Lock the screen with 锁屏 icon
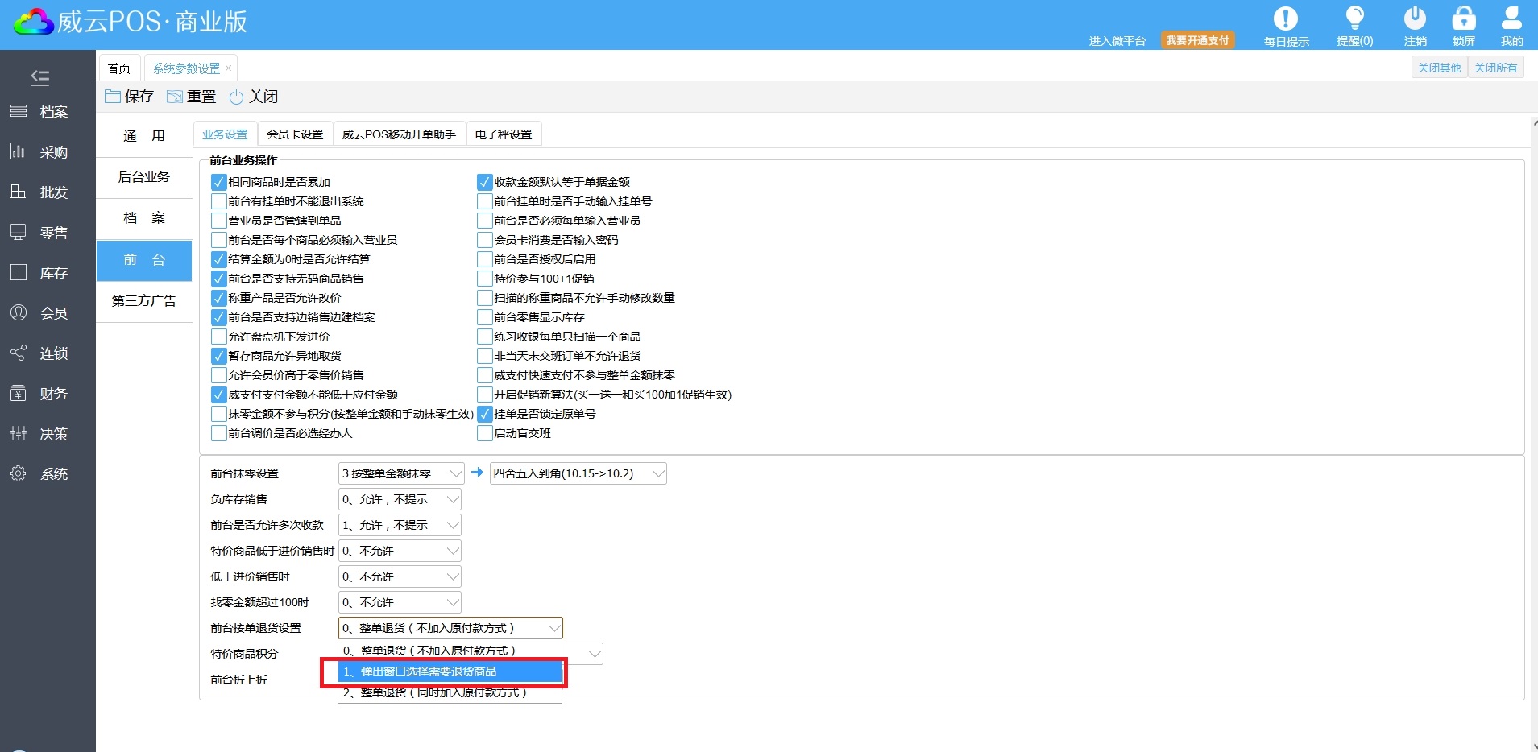The image size is (1538, 752). click(x=1463, y=19)
